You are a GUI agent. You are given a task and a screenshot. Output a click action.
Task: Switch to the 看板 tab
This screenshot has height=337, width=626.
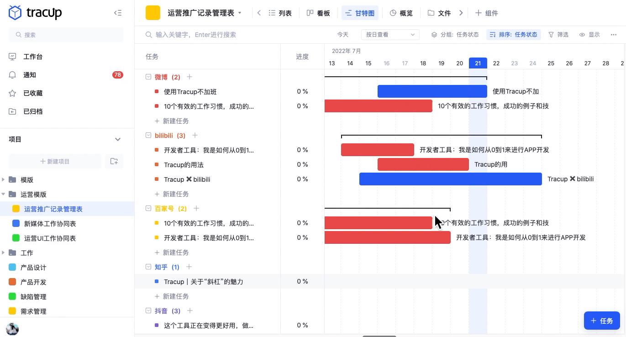[318, 13]
